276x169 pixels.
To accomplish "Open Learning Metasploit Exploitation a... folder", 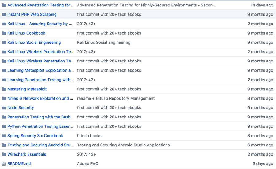I will pyautogui.click(x=40, y=70).
